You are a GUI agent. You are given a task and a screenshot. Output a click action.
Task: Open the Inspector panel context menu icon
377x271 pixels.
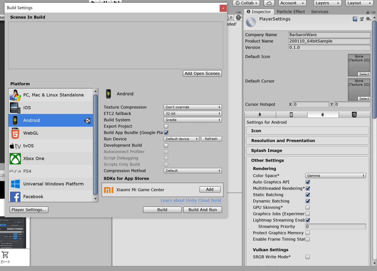tap(373, 12)
